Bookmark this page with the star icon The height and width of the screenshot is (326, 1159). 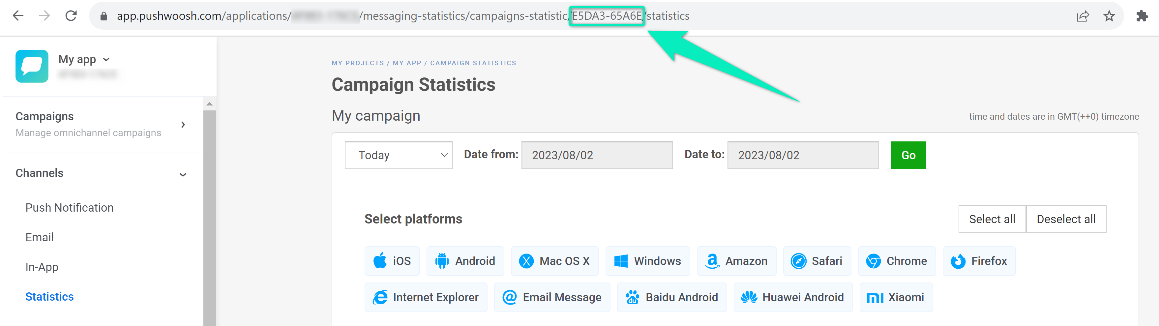click(x=1109, y=16)
